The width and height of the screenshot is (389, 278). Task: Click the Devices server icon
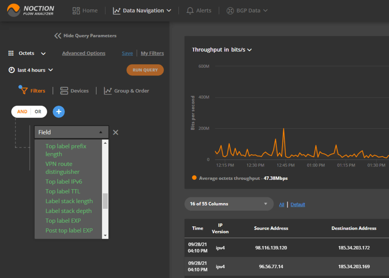point(64,91)
